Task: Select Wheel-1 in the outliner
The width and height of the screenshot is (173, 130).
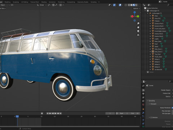Action: coord(157,59)
